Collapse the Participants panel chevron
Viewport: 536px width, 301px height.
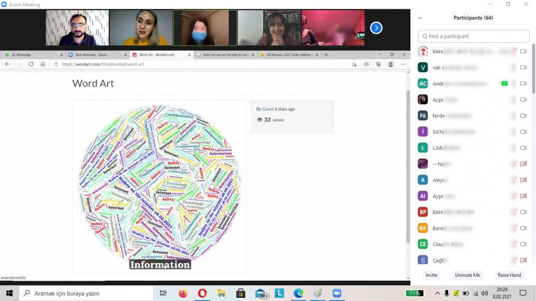[420, 18]
